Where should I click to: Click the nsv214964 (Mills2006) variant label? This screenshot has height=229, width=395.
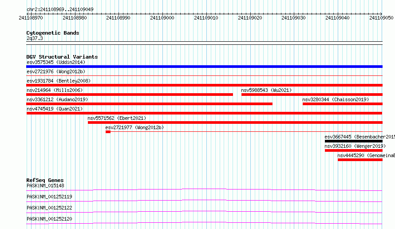(x=55, y=90)
